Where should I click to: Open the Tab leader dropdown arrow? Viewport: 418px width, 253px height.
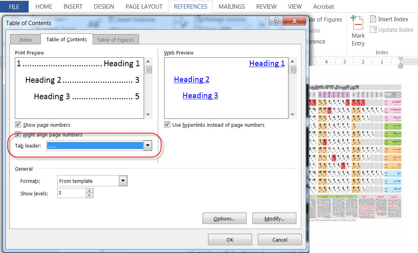pos(148,146)
